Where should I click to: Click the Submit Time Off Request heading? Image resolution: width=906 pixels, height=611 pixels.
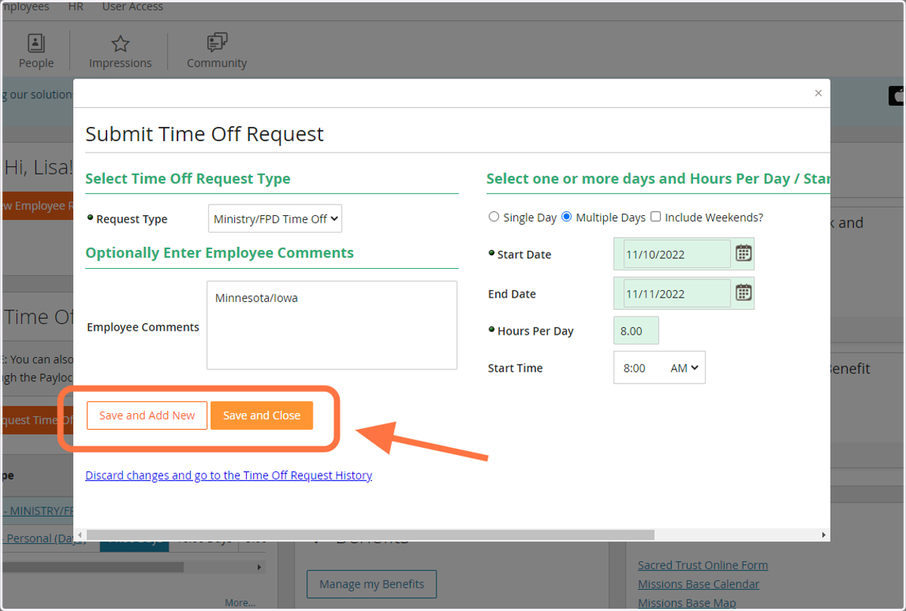click(205, 134)
